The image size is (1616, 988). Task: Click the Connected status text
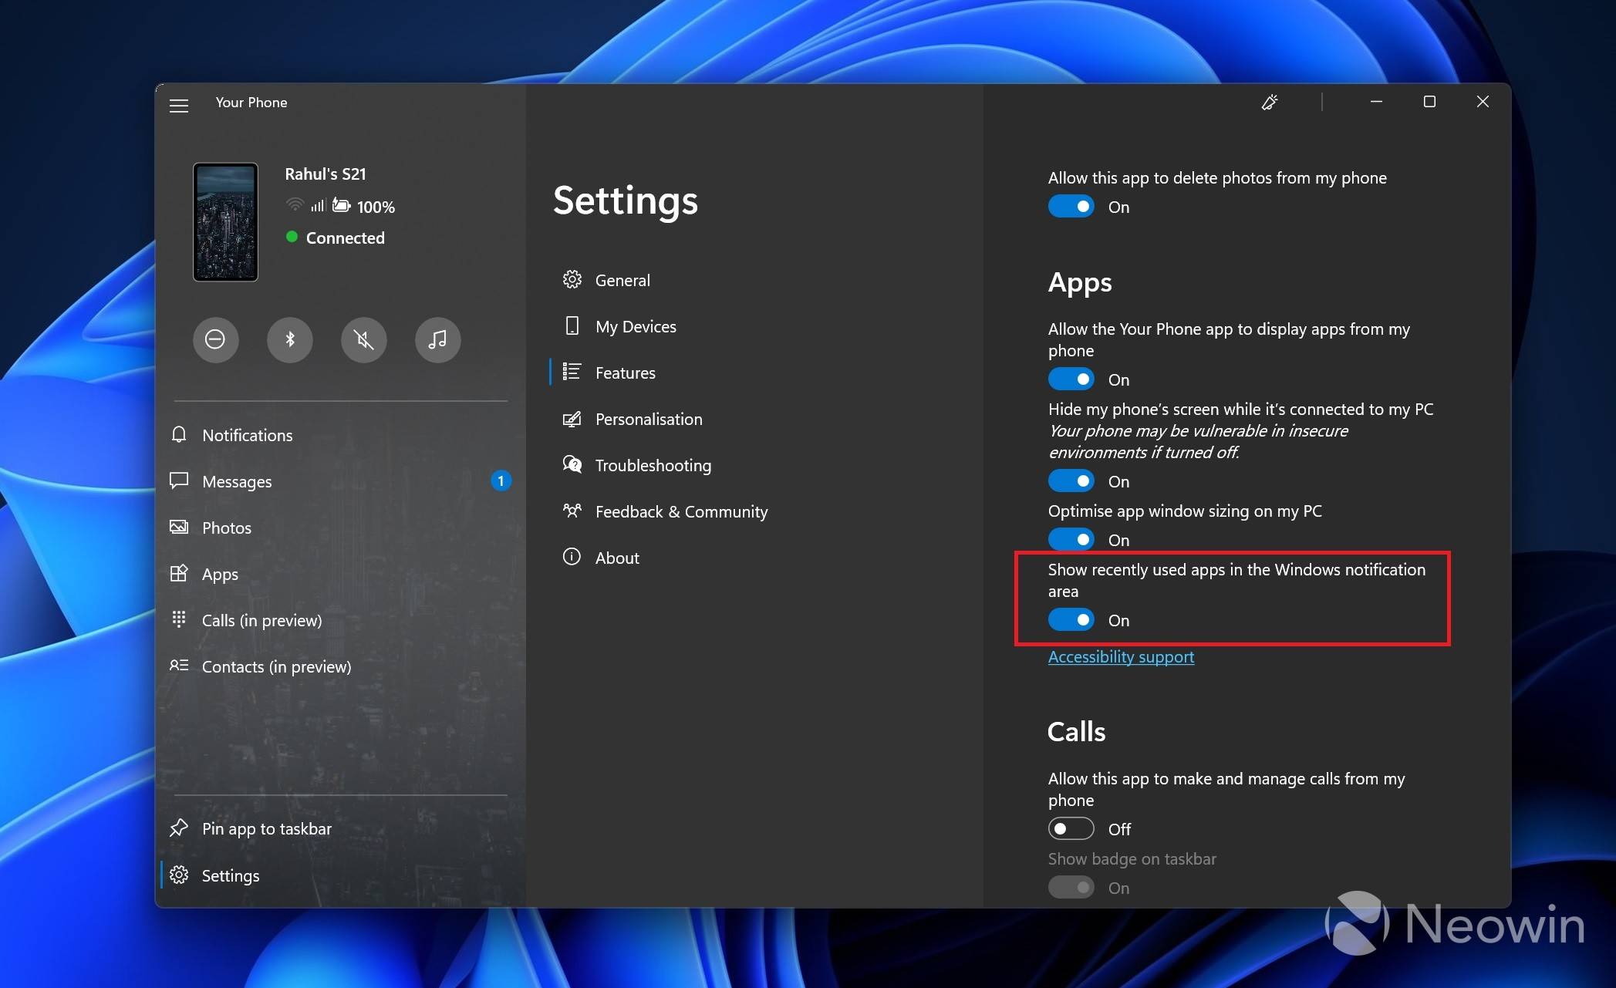pyautogui.click(x=345, y=238)
